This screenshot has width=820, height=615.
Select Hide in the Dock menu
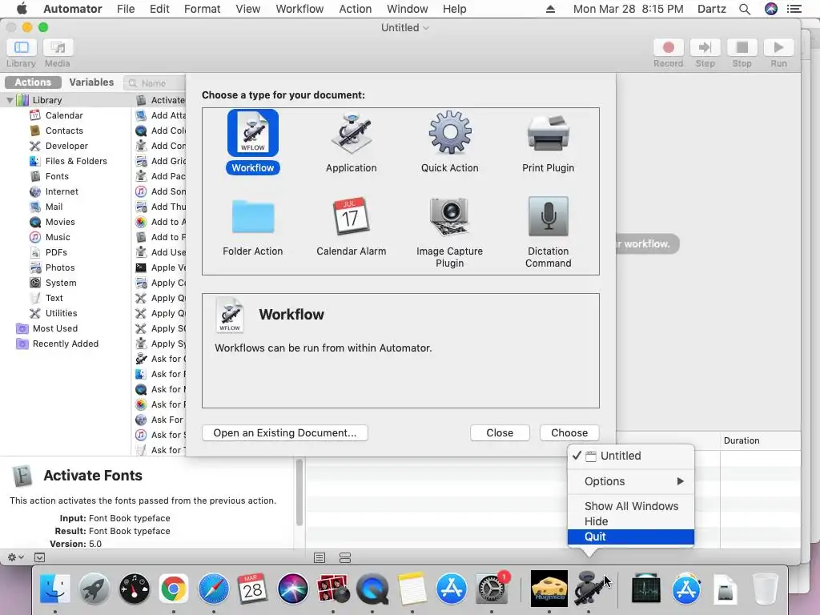(x=631, y=521)
